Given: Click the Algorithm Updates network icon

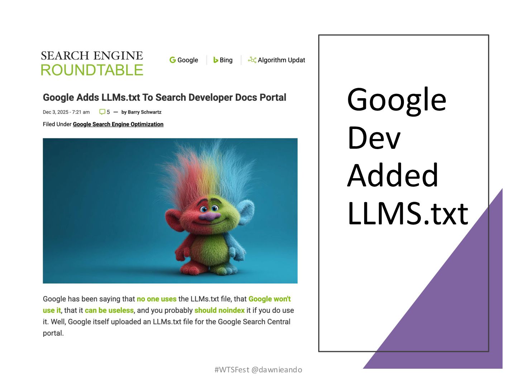Looking at the screenshot, I should click(252, 60).
